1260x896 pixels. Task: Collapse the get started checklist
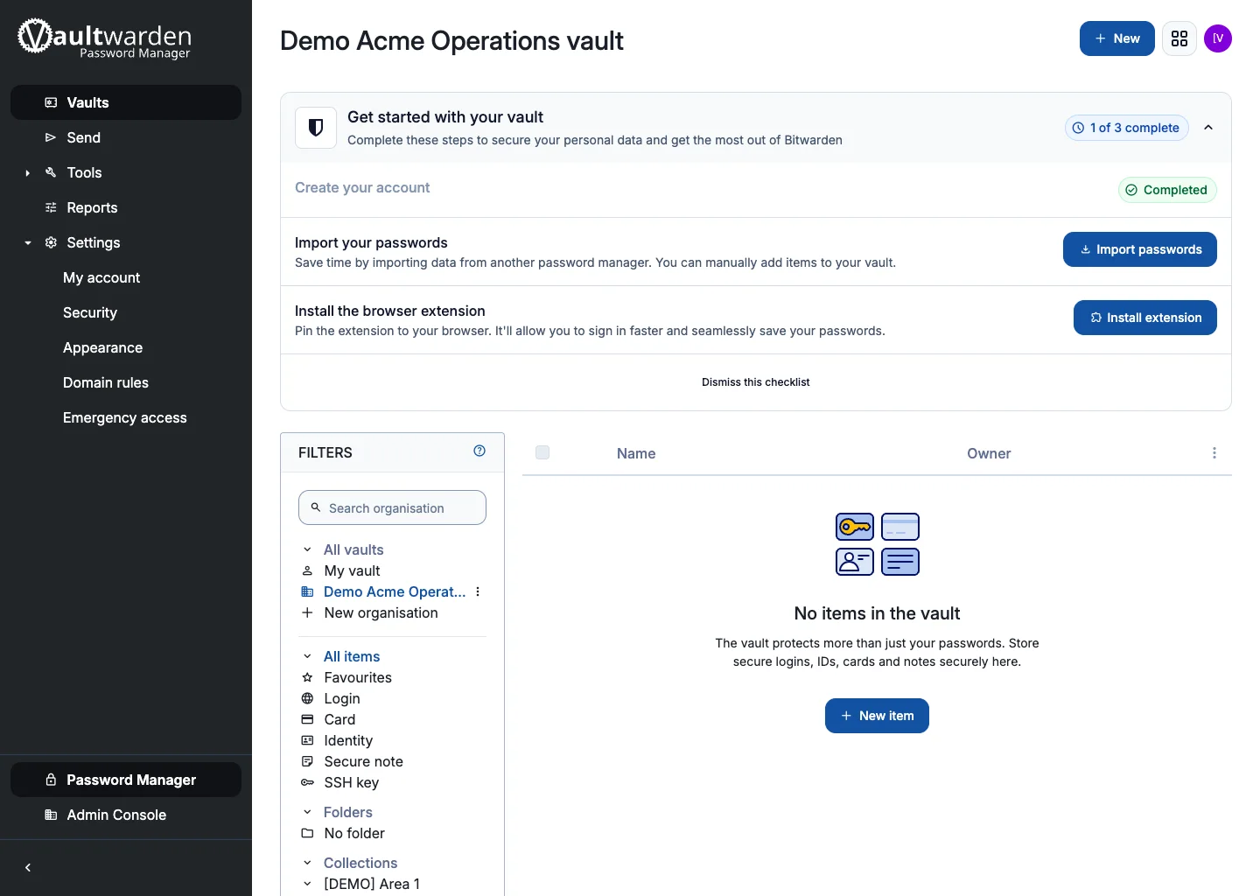pyautogui.click(x=1208, y=128)
